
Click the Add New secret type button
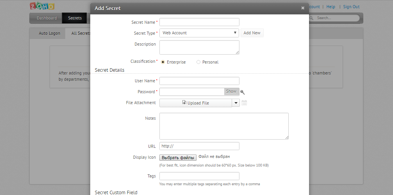point(252,33)
